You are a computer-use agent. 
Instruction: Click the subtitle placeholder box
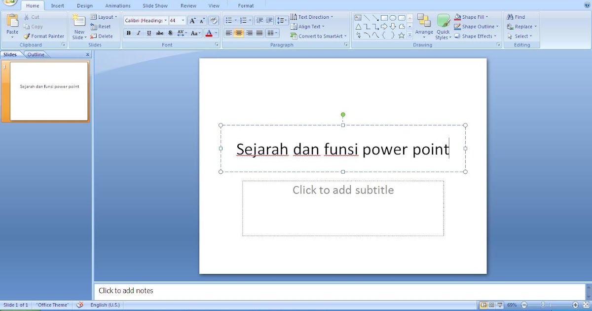pyautogui.click(x=343, y=208)
